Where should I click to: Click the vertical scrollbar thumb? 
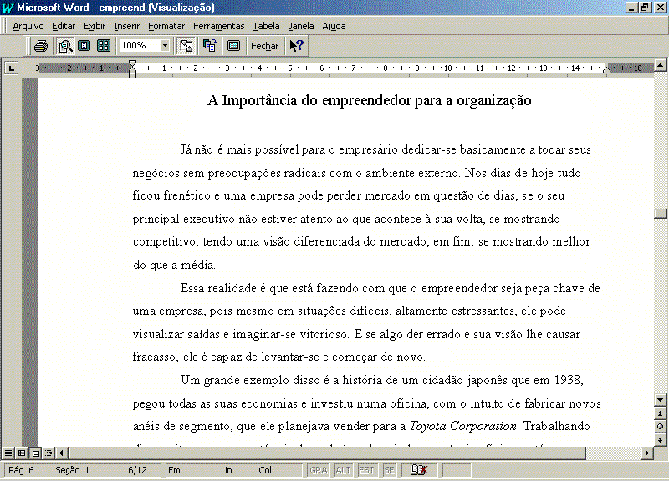(661, 214)
